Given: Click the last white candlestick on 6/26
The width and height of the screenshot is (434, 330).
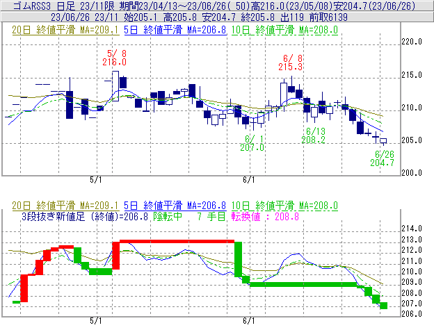Looking at the screenshot, I should 383,141.
